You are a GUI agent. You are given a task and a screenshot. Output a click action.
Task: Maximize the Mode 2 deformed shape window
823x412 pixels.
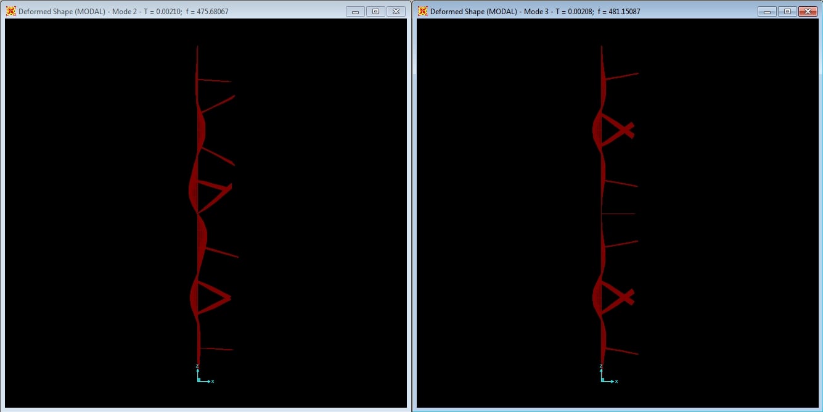pos(375,11)
